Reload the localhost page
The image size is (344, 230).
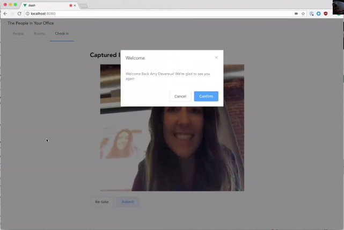click(x=19, y=13)
